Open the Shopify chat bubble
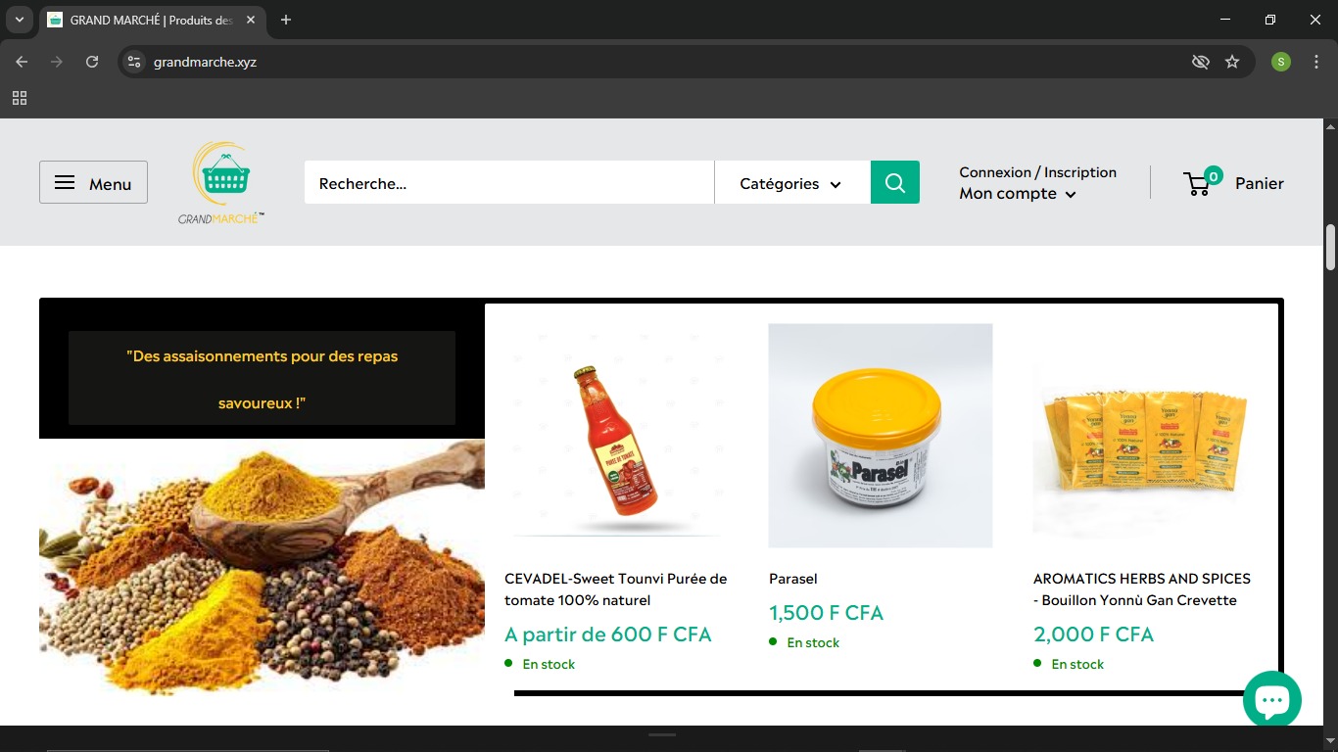Viewport: 1338px width, 752px height. pos(1272,699)
